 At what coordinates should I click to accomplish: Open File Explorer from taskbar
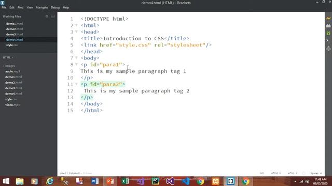[20, 181]
